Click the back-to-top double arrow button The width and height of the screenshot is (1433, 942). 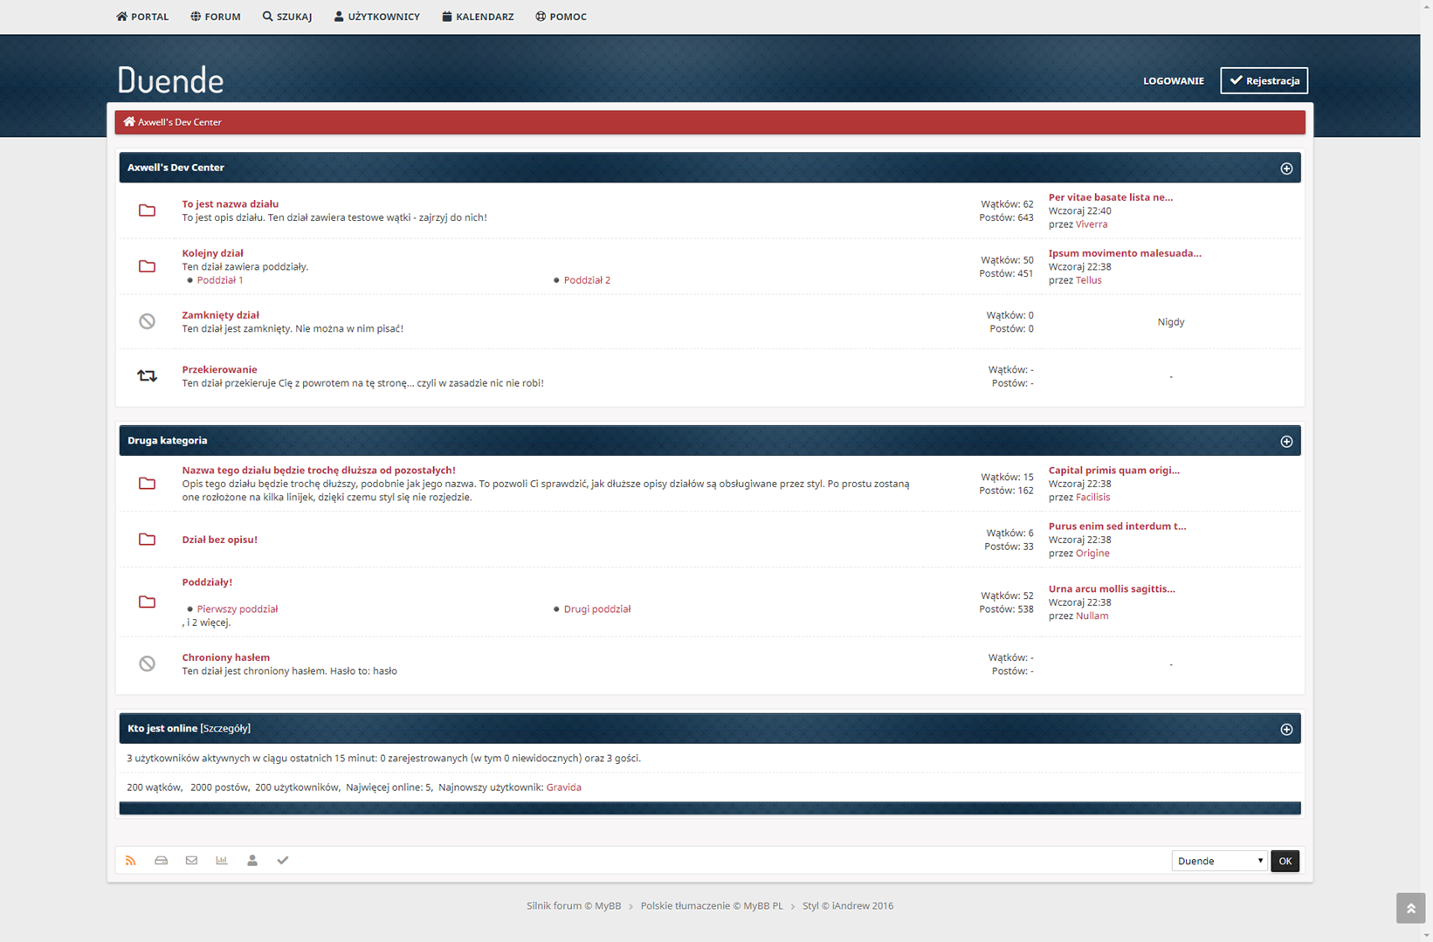coord(1410,908)
